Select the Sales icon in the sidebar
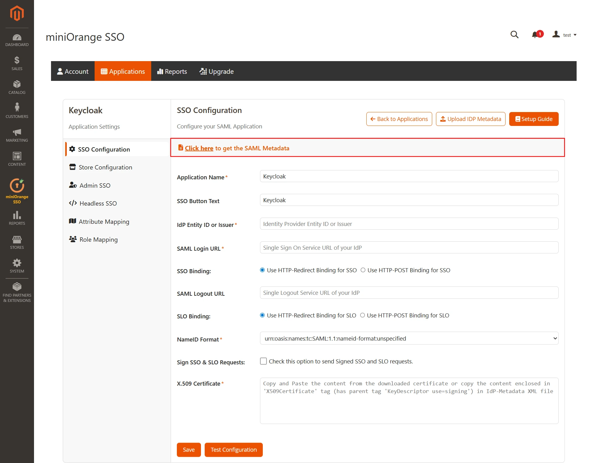The image size is (593, 463). point(17,63)
